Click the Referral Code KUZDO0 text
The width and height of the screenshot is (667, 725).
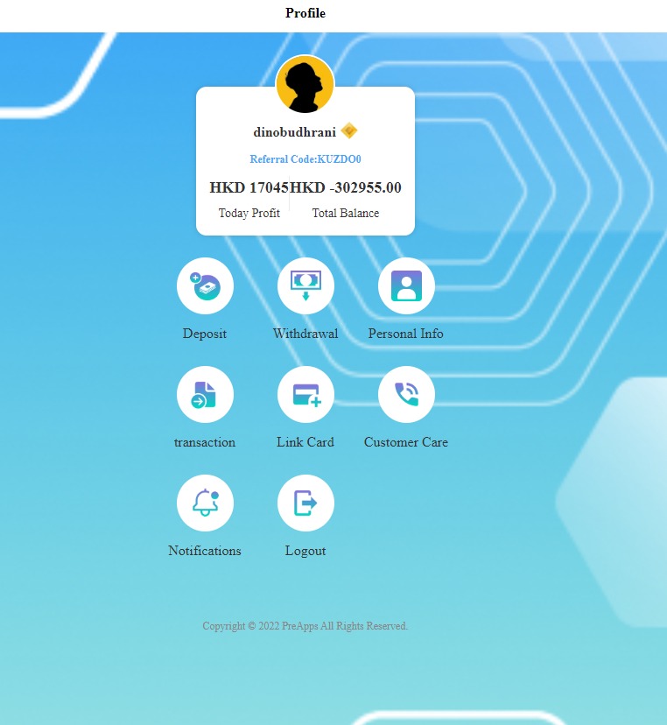(x=305, y=159)
